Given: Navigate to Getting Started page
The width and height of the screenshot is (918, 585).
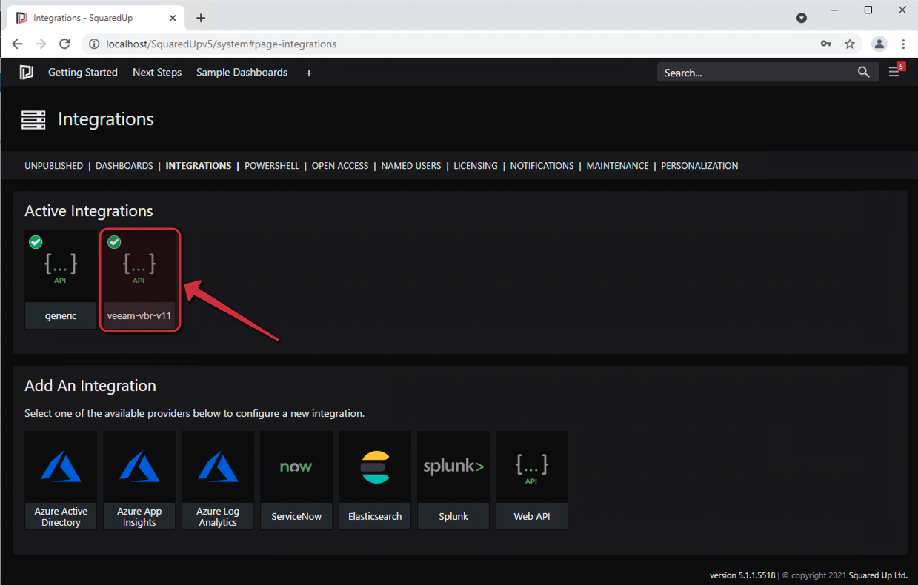Looking at the screenshot, I should [83, 73].
